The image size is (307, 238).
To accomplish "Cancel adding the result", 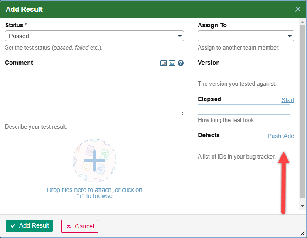I will click(80, 226).
